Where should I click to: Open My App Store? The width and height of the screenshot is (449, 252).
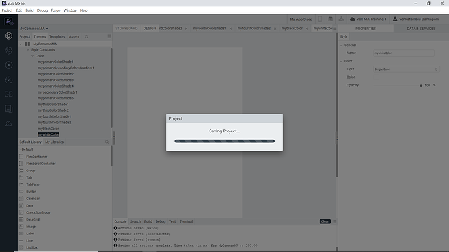pyautogui.click(x=301, y=19)
